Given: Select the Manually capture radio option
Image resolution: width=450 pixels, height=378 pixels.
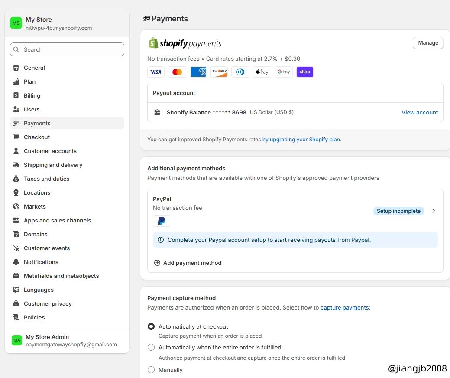Looking at the screenshot, I should (151, 370).
